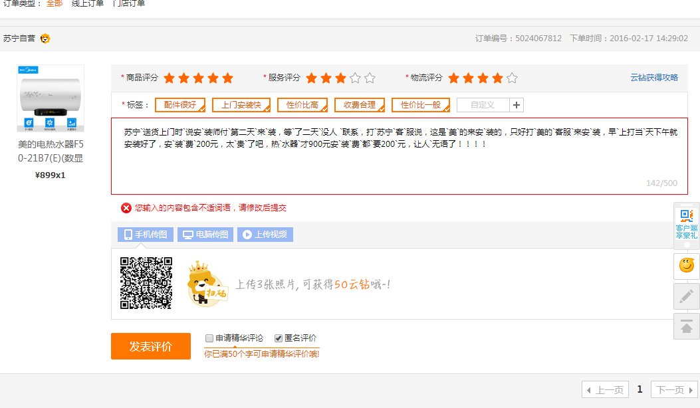The width and height of the screenshot is (700, 408).
Task: Uncheck the 匿名评价 checkbox
Action: [279, 338]
